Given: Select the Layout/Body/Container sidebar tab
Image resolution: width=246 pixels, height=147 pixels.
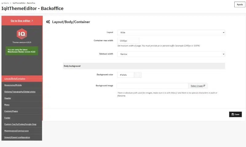Looking at the screenshot, I should point(15,79).
